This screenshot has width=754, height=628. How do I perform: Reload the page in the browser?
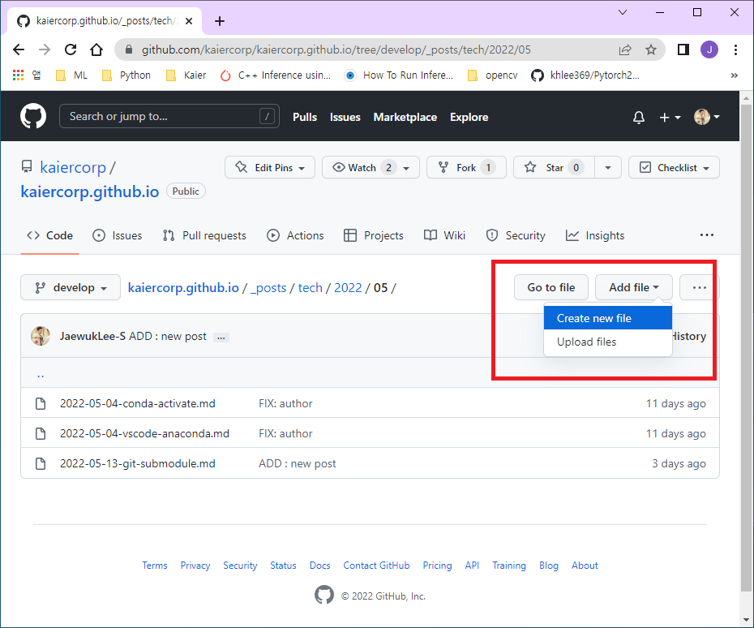(x=71, y=49)
